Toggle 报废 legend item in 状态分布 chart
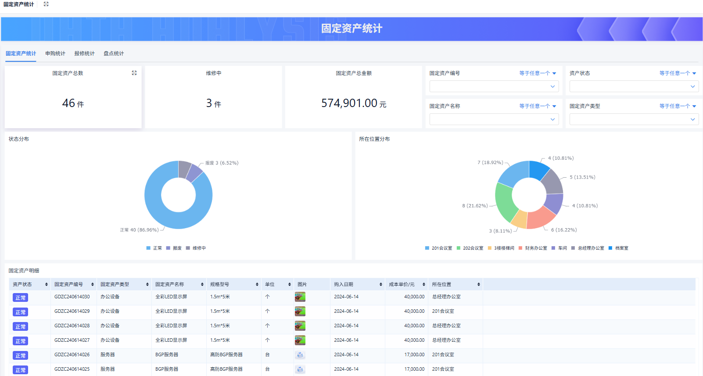The image size is (703, 376). click(x=174, y=248)
